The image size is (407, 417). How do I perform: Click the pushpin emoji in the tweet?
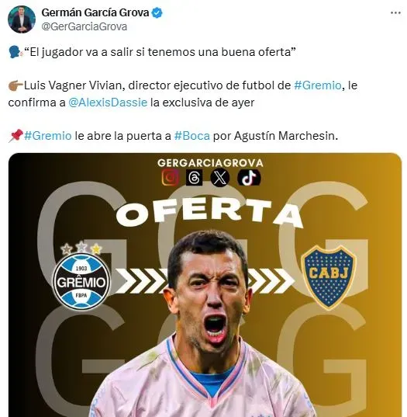tap(16, 136)
